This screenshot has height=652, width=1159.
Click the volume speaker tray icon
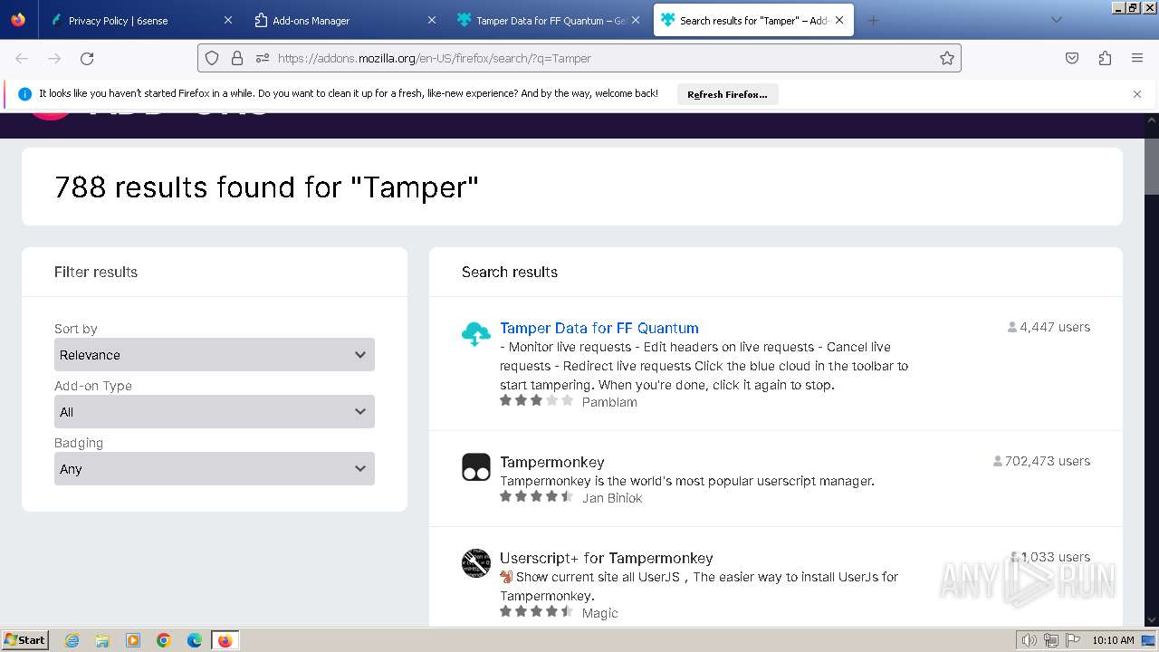(x=1030, y=640)
